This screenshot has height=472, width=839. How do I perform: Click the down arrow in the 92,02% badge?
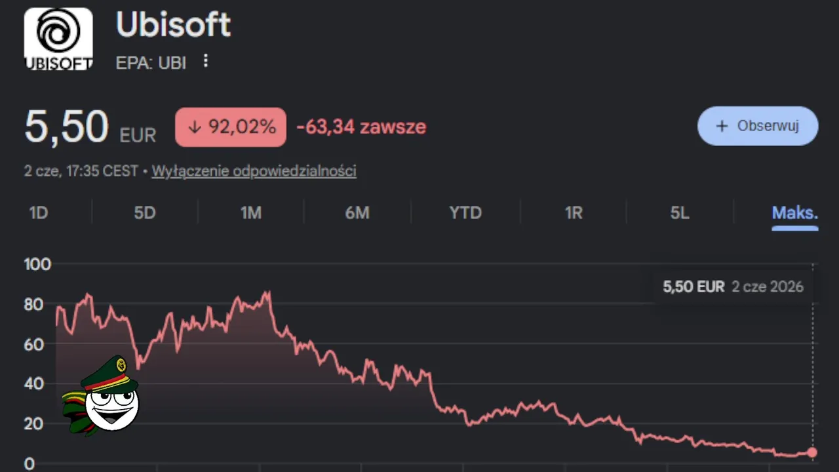[x=194, y=127]
